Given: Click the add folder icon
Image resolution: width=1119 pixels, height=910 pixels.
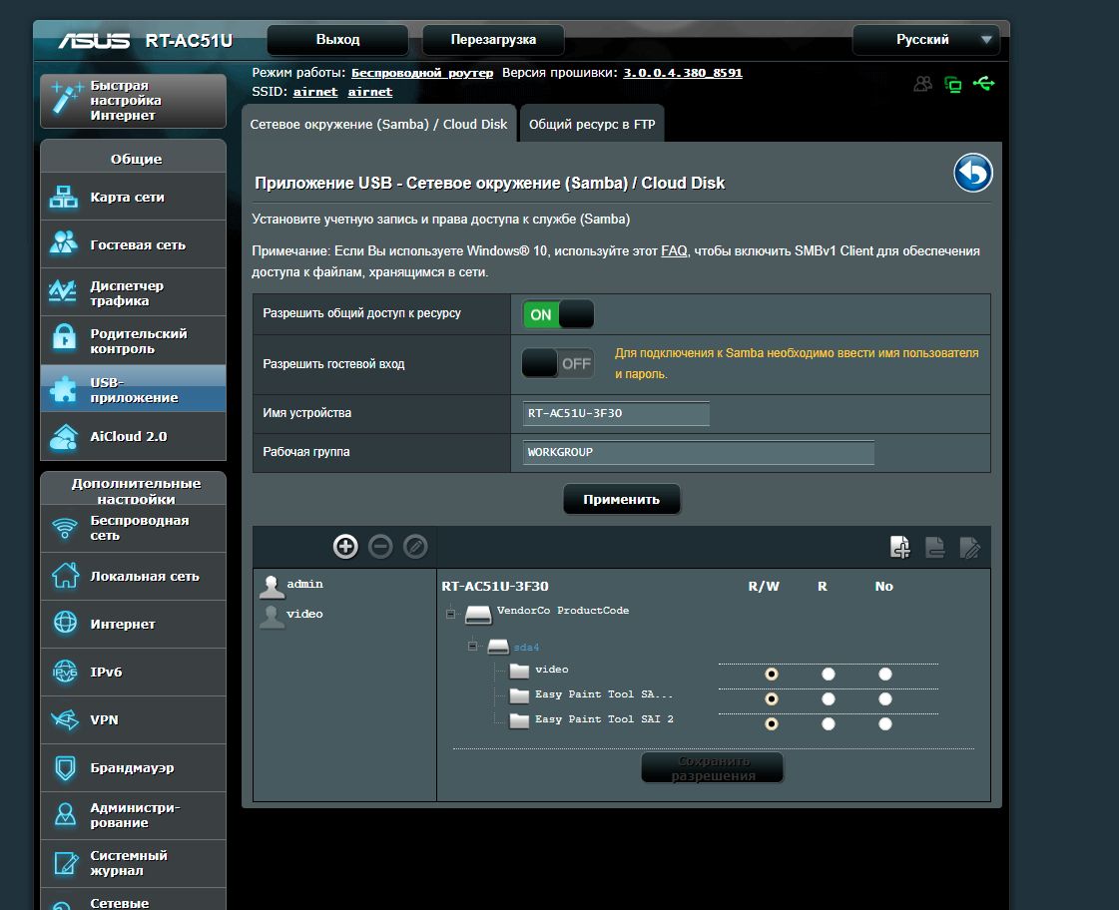Looking at the screenshot, I should coord(900,547).
